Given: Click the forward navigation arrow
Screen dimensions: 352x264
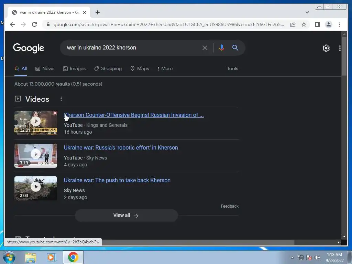Looking at the screenshot, I should tap(23, 24).
